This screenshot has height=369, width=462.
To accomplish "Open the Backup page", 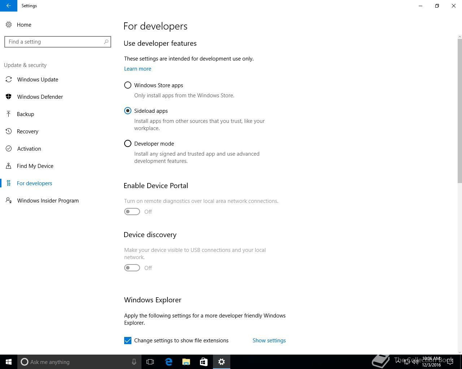I will [58, 114].
